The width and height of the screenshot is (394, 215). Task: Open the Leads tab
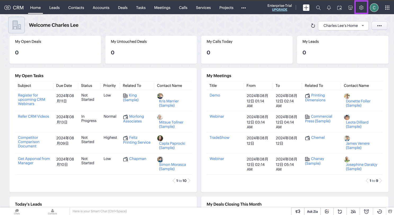(x=54, y=8)
